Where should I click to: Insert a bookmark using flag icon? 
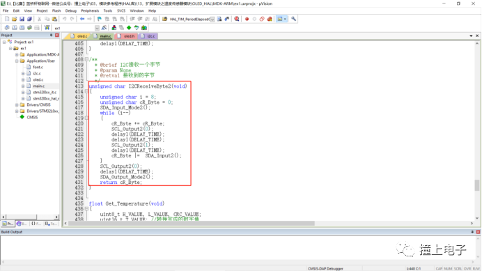pyautogui.click(x=100, y=19)
